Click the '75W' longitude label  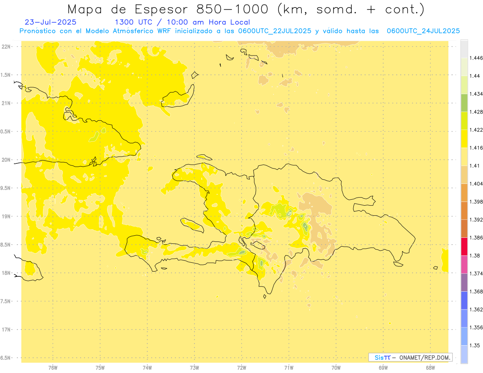[x=100, y=368]
